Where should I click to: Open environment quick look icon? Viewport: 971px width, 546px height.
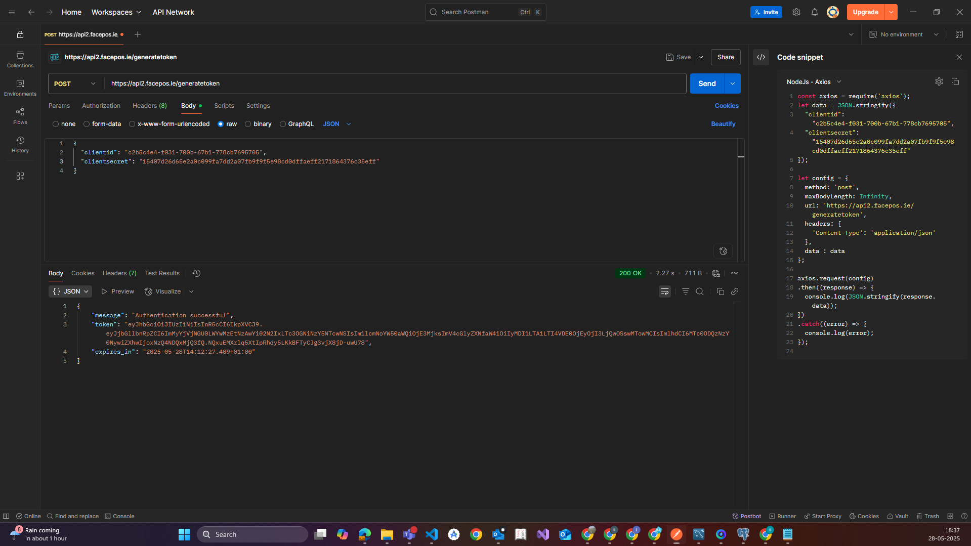point(959,34)
